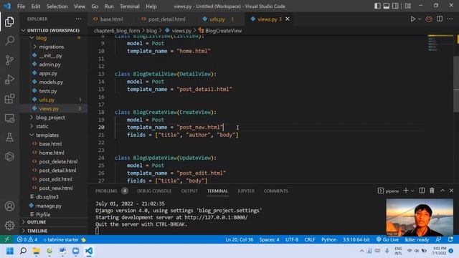Screen dimensions: 459x258
Task: Switch to the JUPYTER panel tab
Action: pos(246,191)
